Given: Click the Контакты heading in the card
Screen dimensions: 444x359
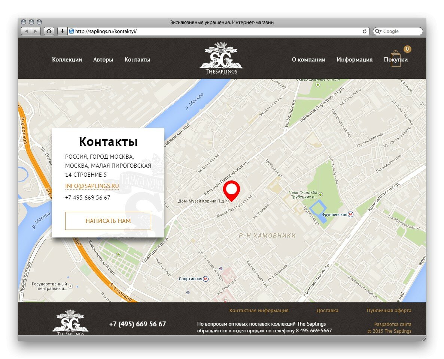Looking at the screenshot, I should coord(108,142).
